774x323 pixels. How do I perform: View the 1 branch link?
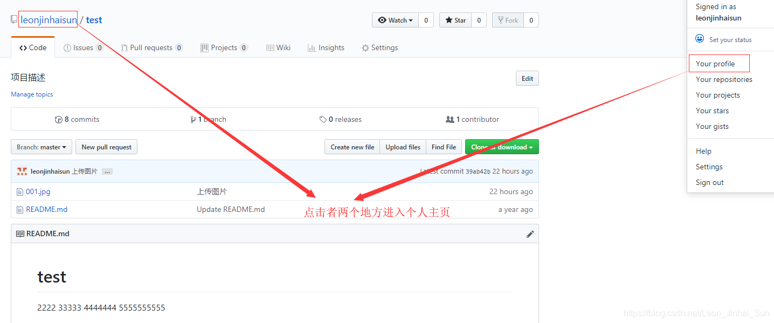tap(209, 119)
